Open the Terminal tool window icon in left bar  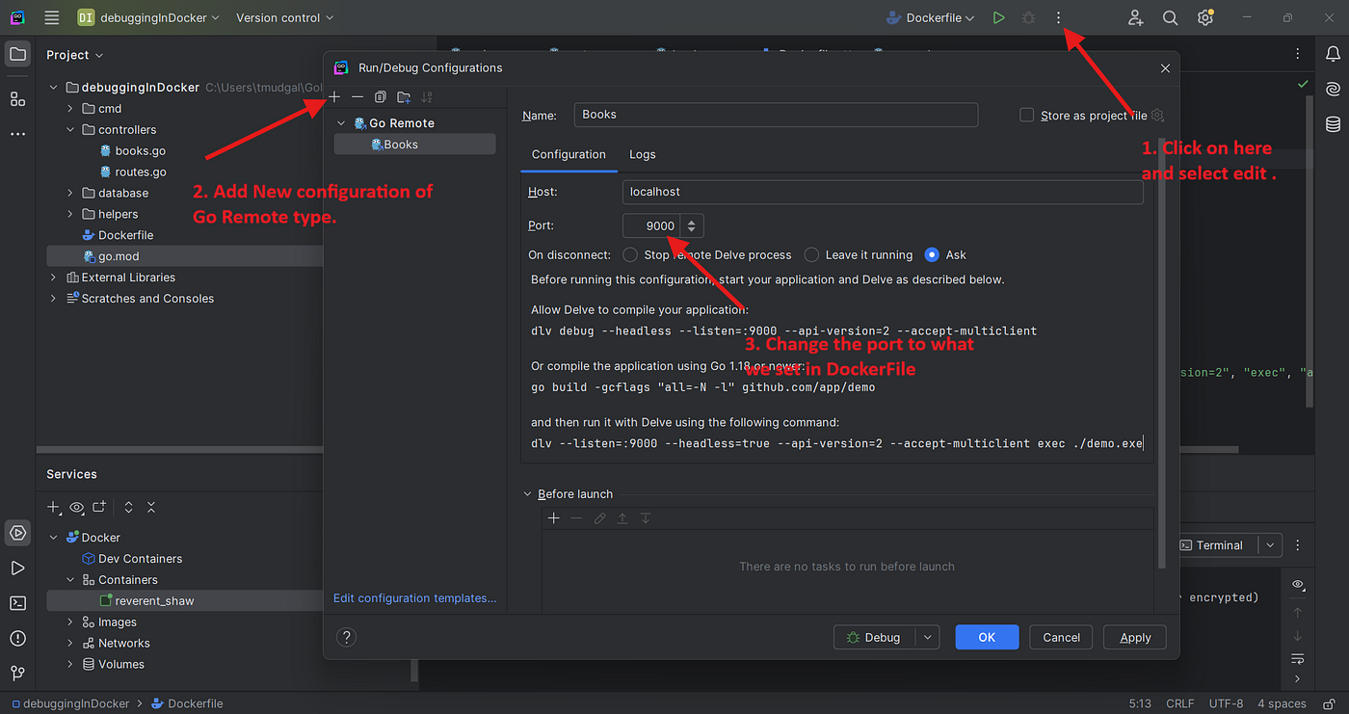coord(17,603)
